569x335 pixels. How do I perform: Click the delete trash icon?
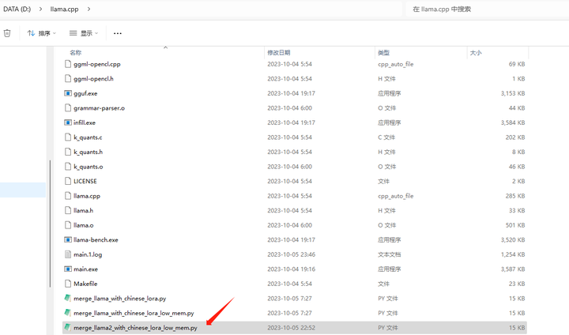(x=7, y=33)
